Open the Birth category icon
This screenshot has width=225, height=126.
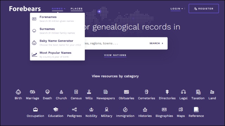coord(18,92)
